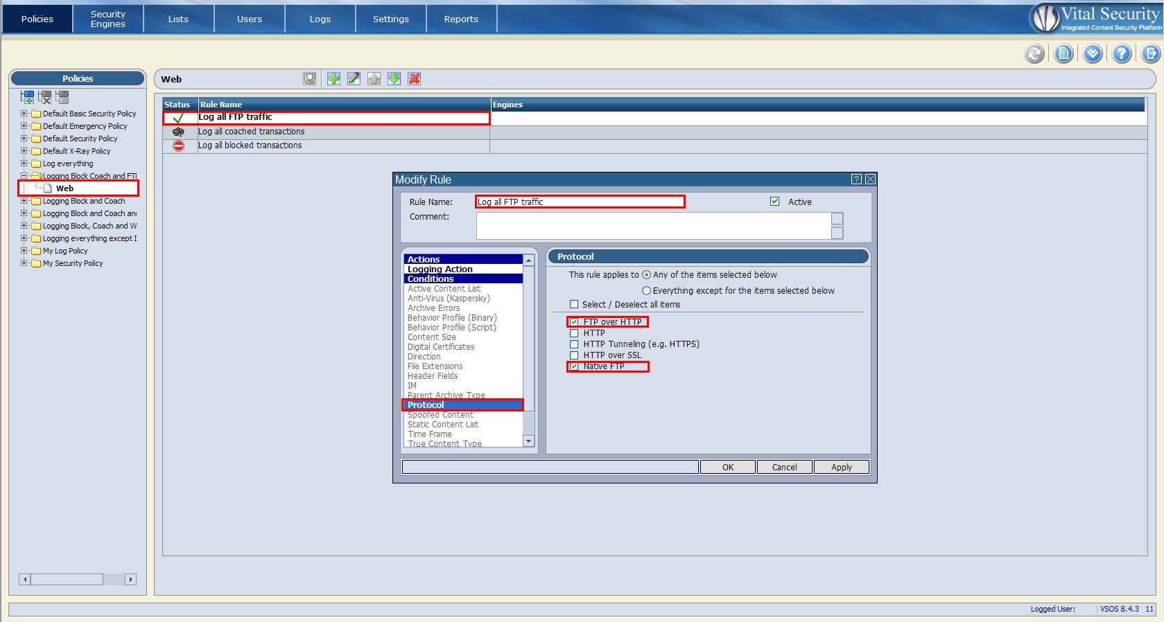The image size is (1164, 622).
Task: Click the add policy icon in Policies panel
Action: click(27, 98)
